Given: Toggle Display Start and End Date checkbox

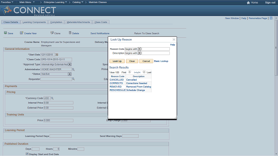Looking at the screenshot, I should pos(27,154).
